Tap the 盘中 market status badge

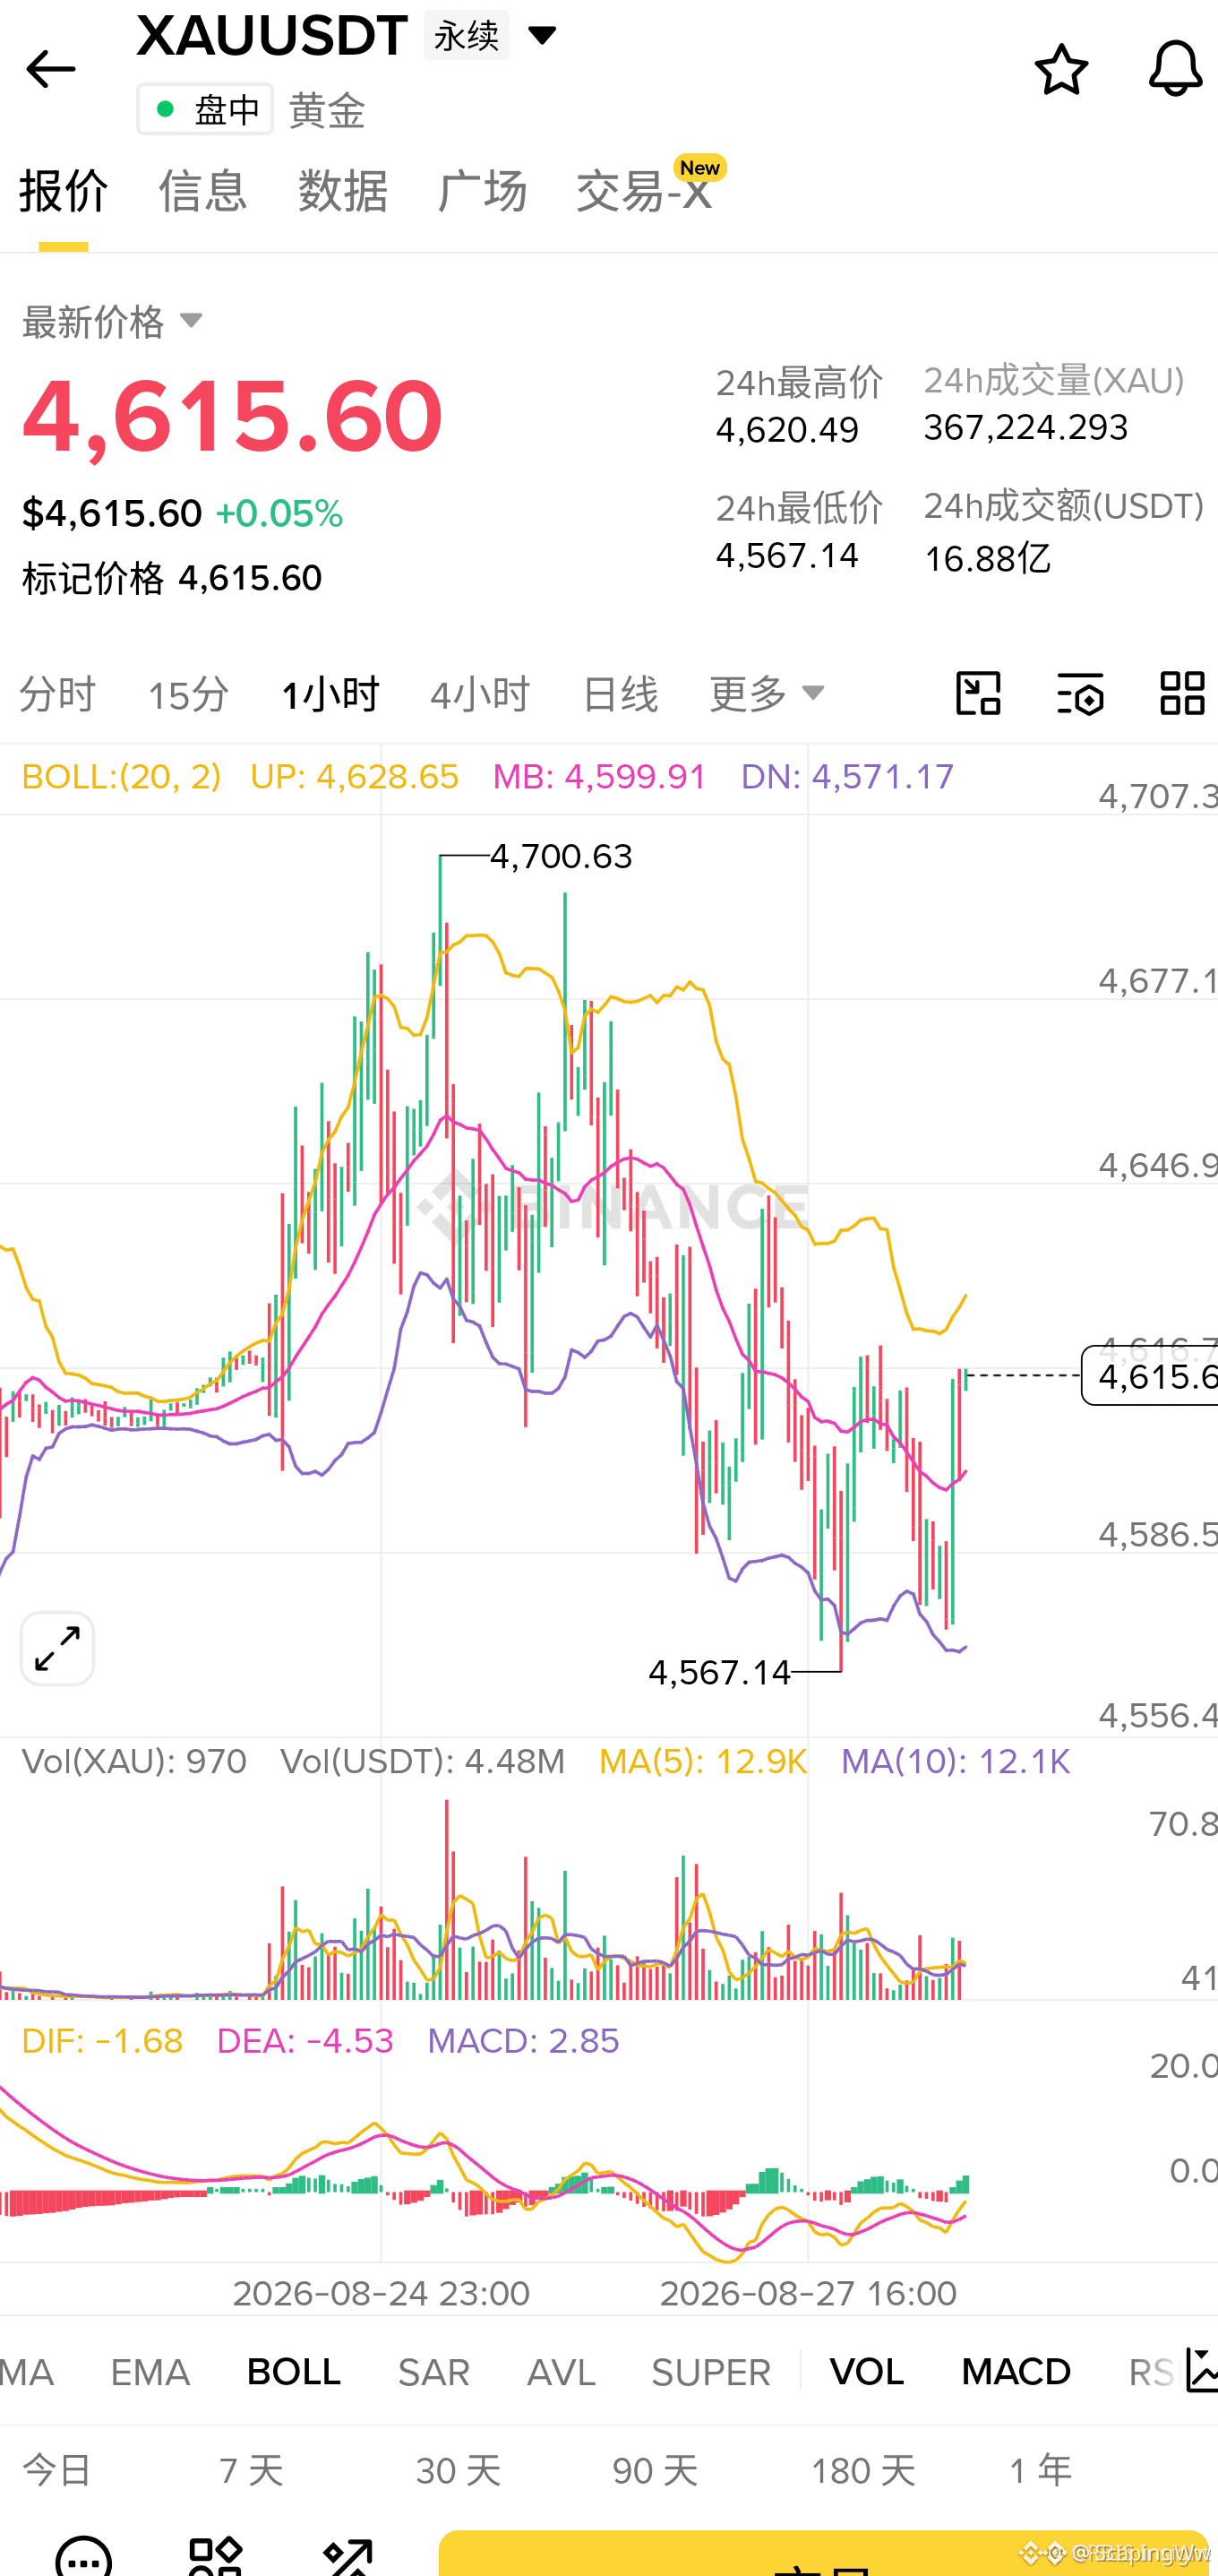click(205, 109)
